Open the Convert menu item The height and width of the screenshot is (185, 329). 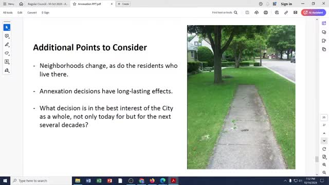click(32, 12)
